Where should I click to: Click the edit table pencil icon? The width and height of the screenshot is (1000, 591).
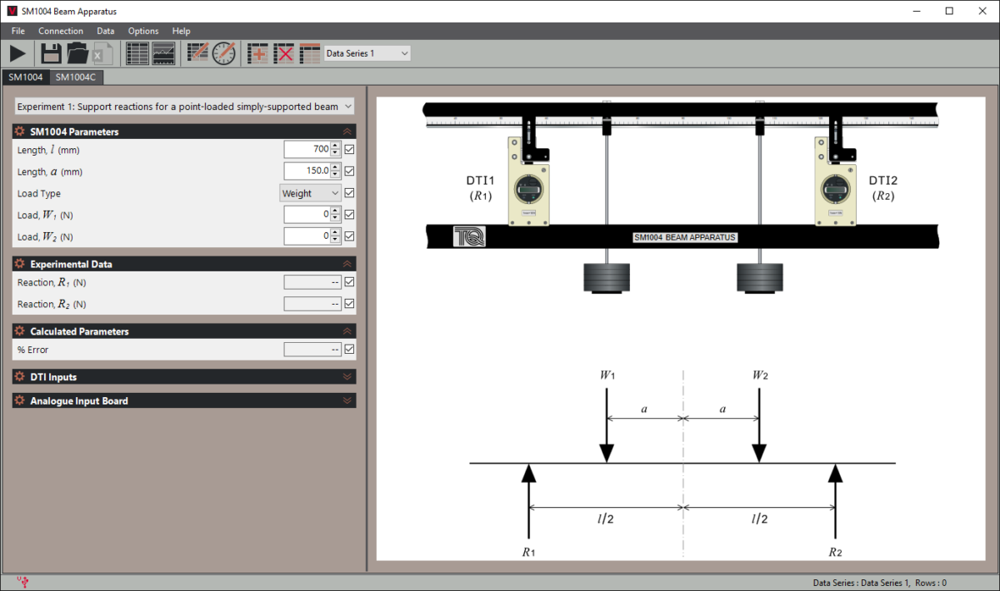[x=198, y=53]
